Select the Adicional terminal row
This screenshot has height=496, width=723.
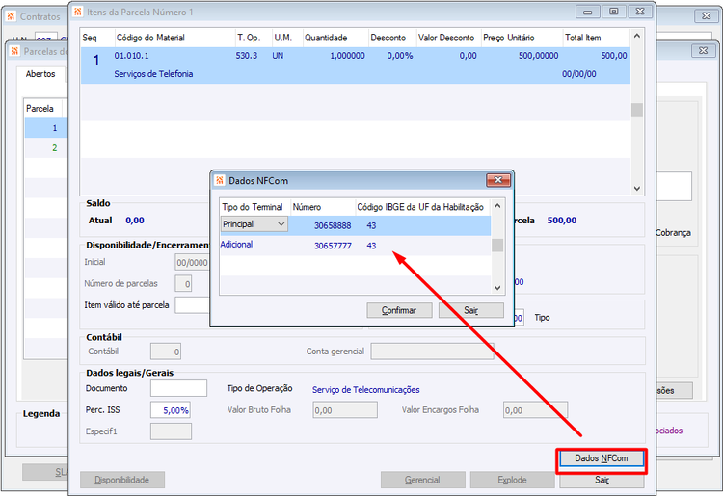355,245
